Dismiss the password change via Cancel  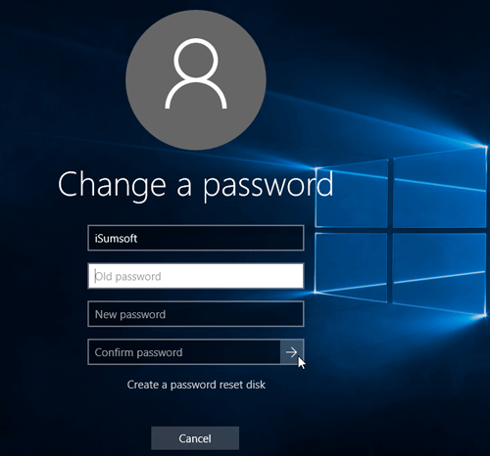(x=195, y=438)
